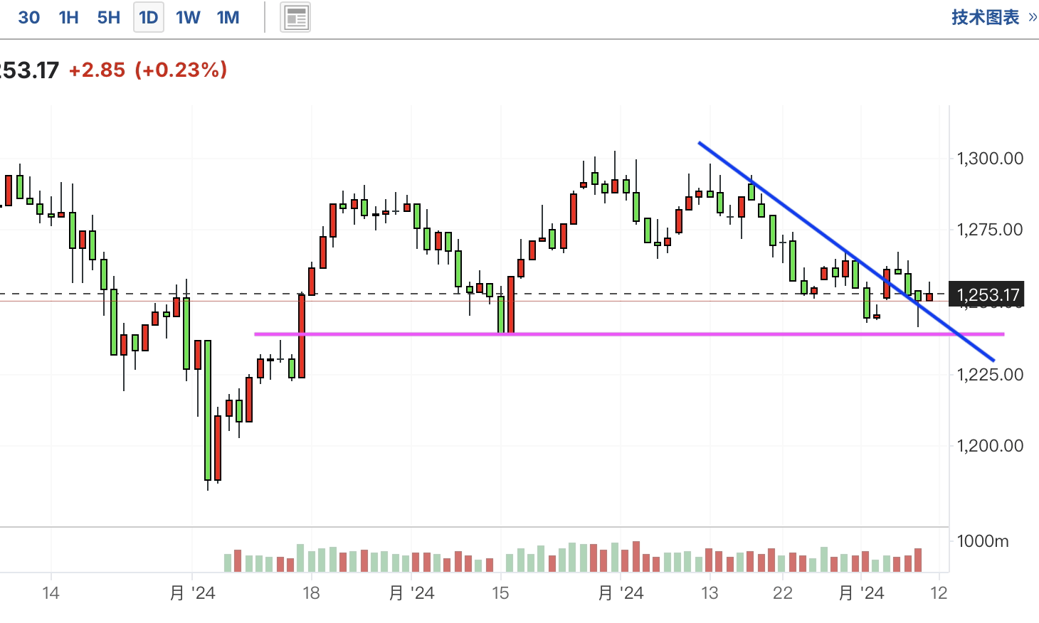Click the 13 date axis label
The height and width of the screenshot is (623, 1039).
click(710, 592)
